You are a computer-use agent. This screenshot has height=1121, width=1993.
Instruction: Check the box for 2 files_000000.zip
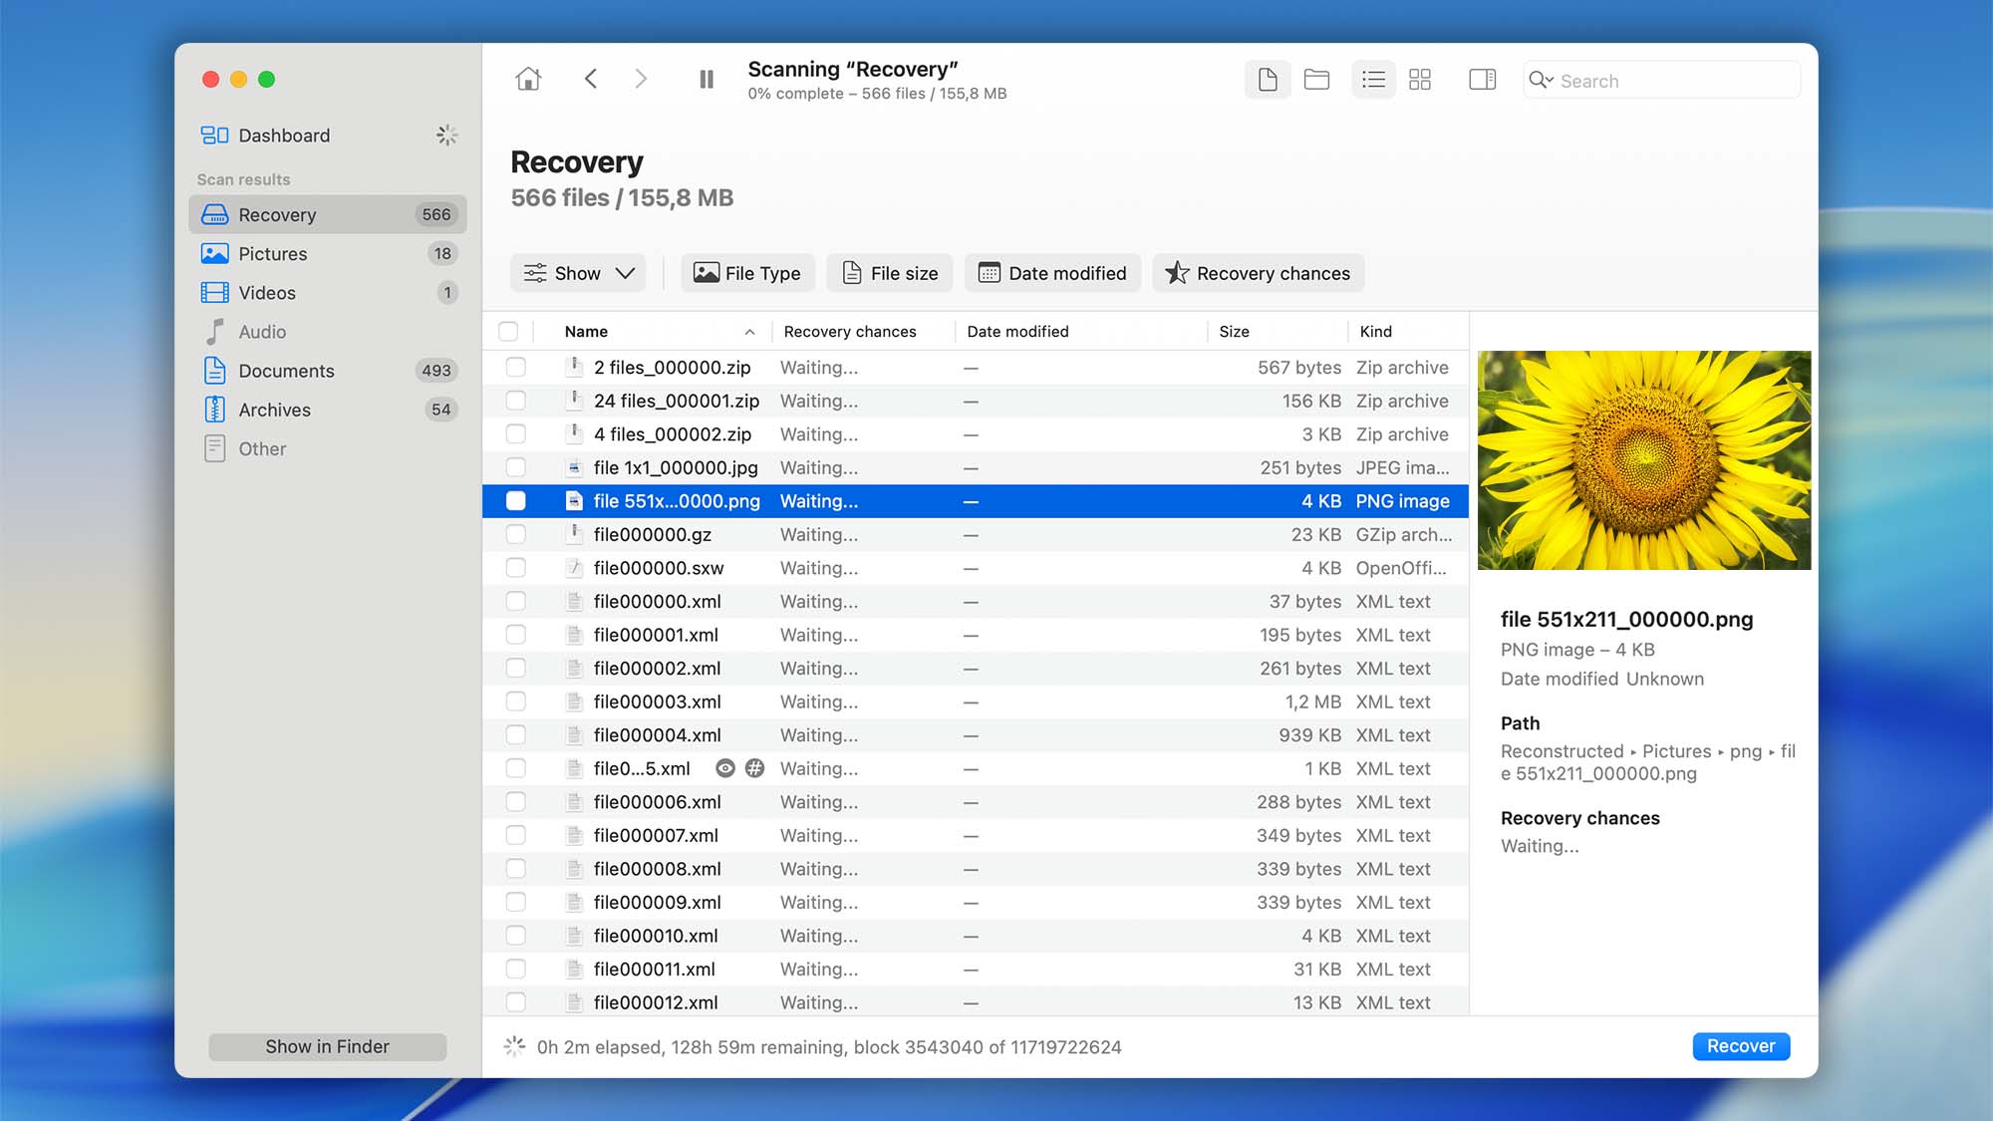[x=515, y=367]
